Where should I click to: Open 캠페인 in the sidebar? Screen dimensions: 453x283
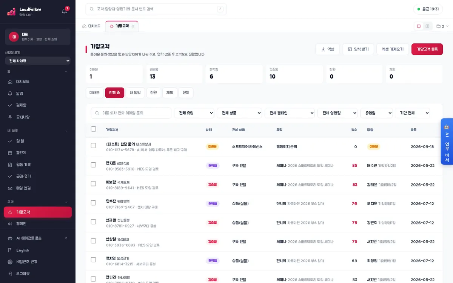pyautogui.click(x=38, y=224)
